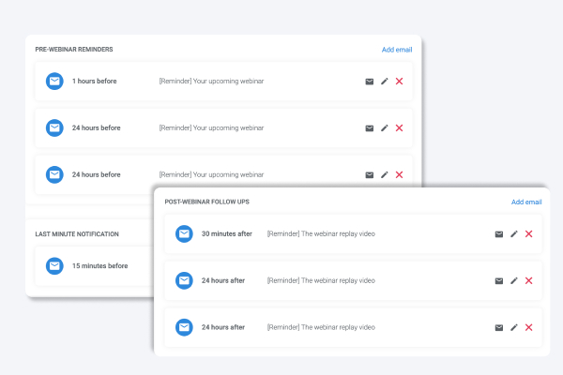The image size is (563, 375).
Task: Send test email from the middle Pre-Webinar reminder row
Action: coord(370,128)
